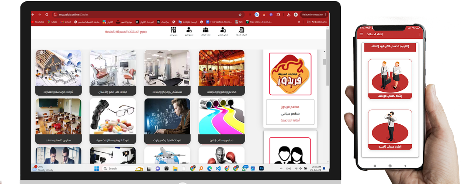Open the restaurants and cafeterias category card

click(x=221, y=72)
